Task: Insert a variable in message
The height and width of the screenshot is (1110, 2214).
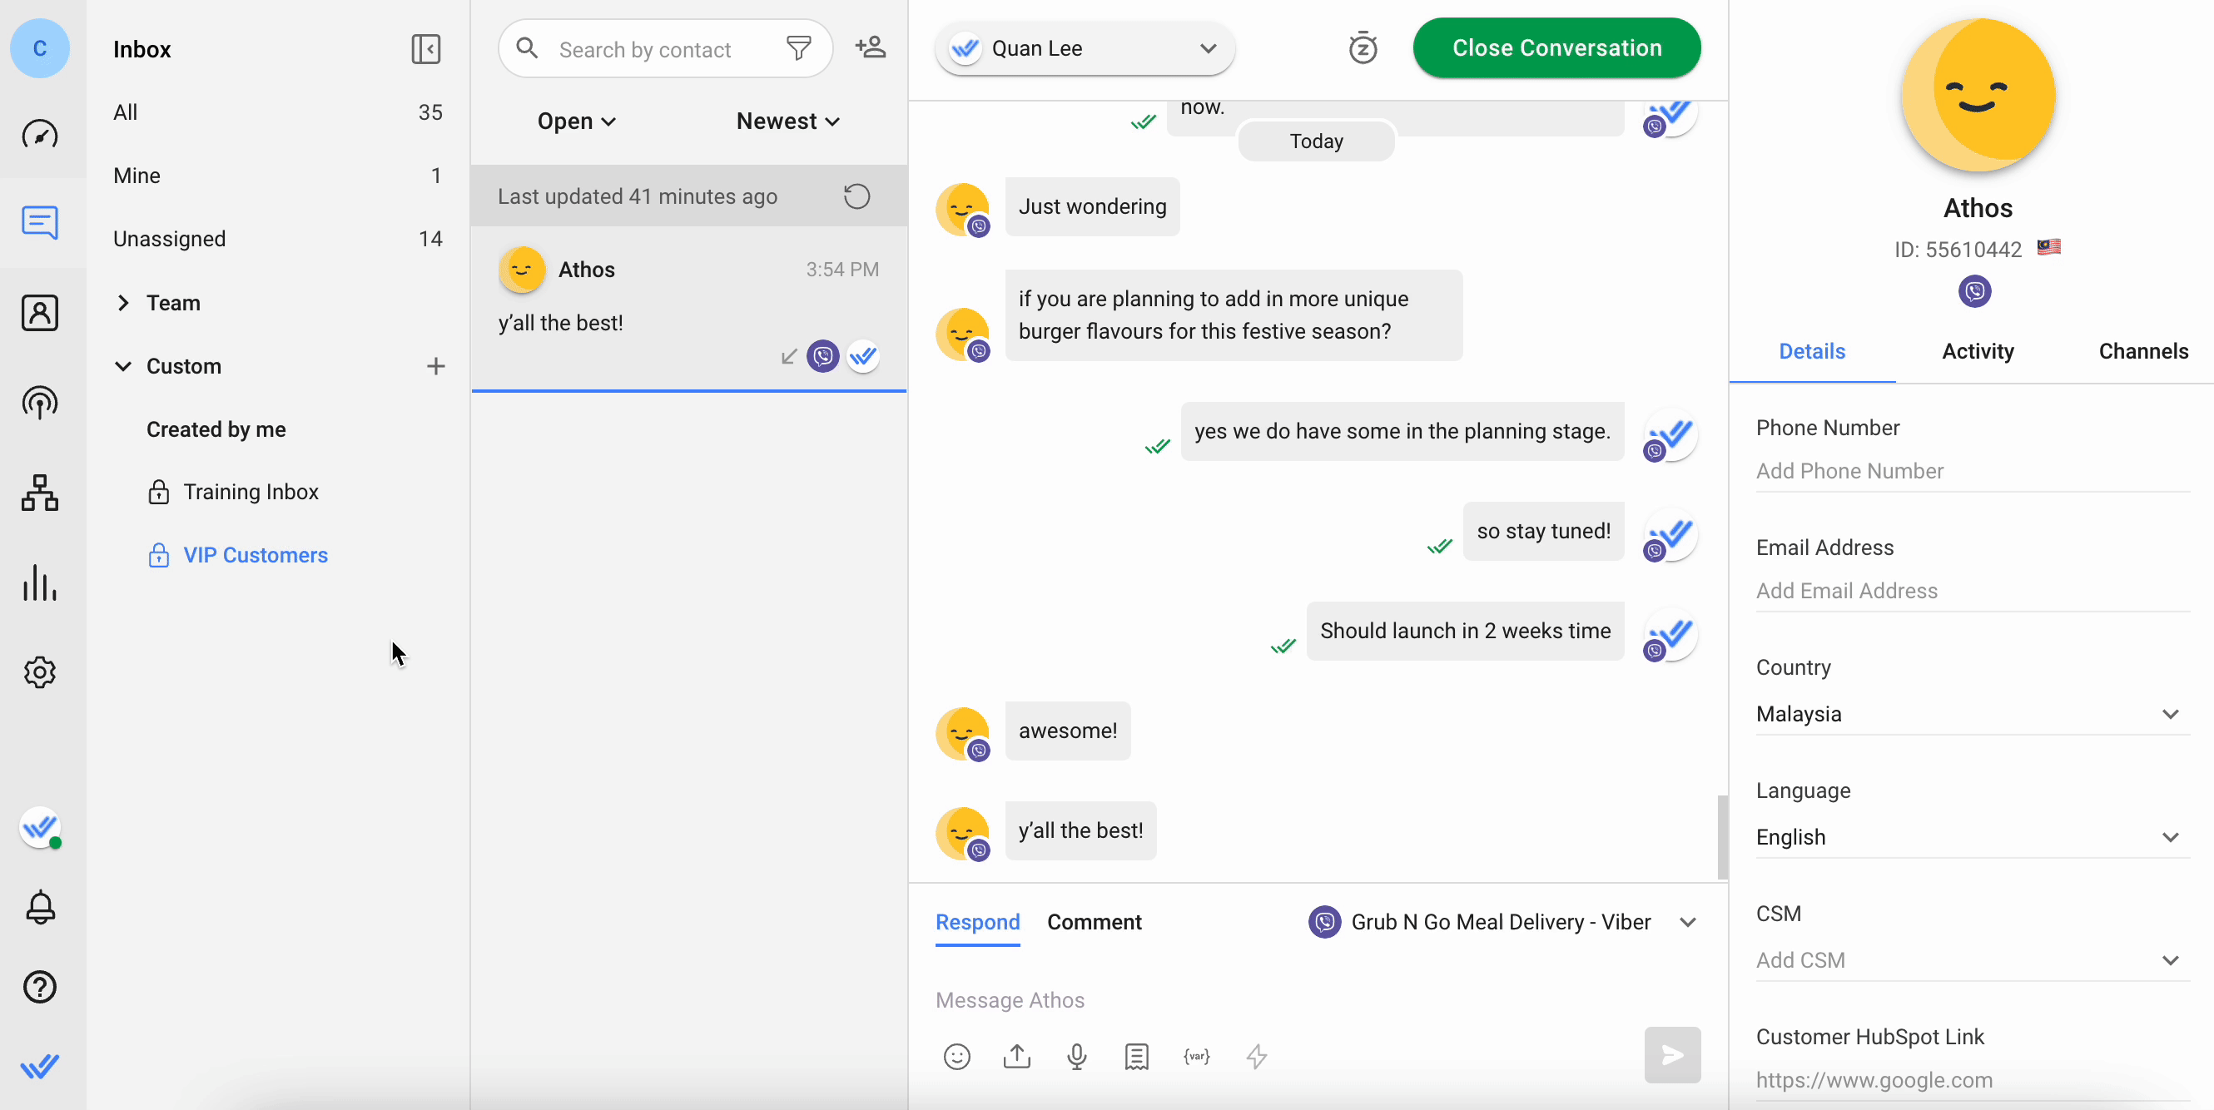Action: click(1196, 1056)
